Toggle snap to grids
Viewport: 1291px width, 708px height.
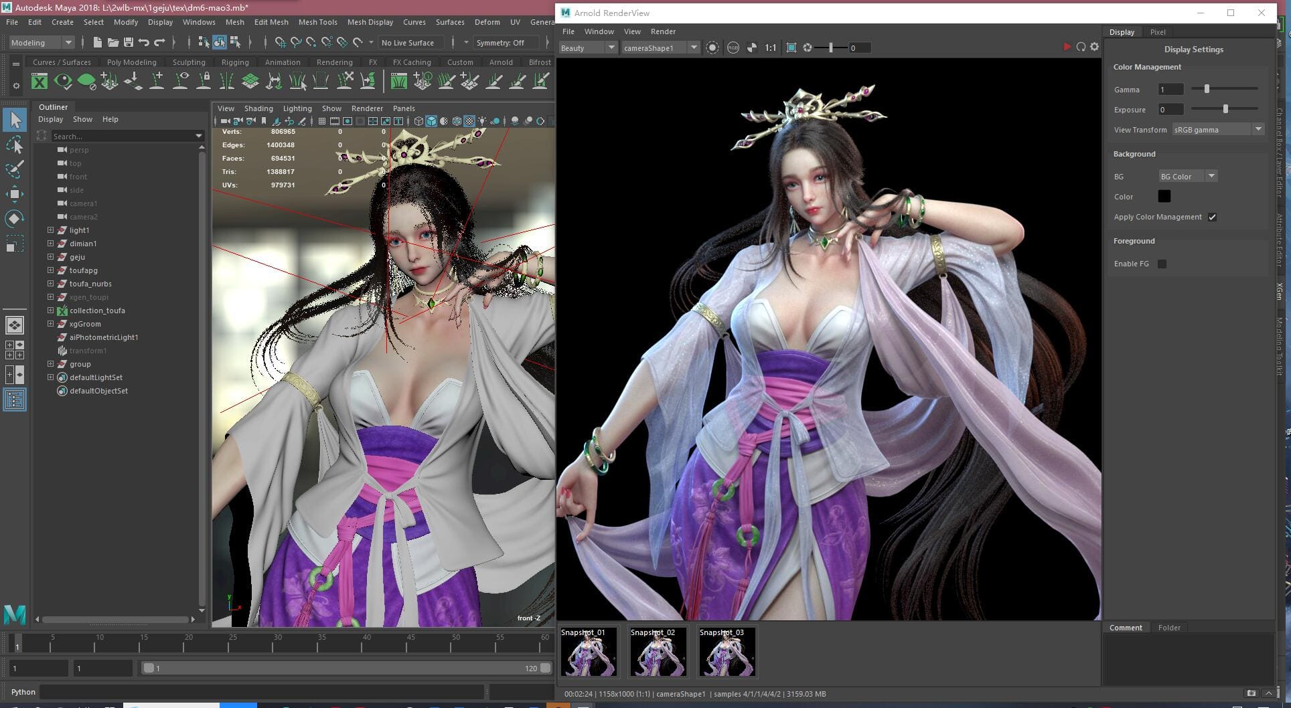(x=280, y=42)
